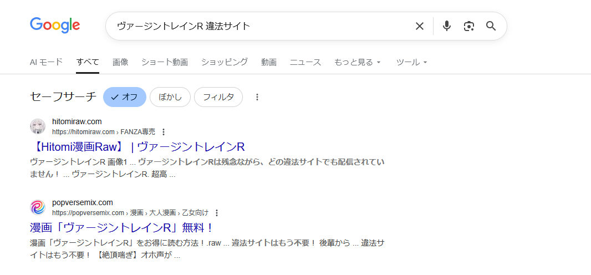The height and width of the screenshot is (275, 591).
Task: Click popversemix.com 乙女向け breadcrumb URL
Action: [x=130, y=213]
